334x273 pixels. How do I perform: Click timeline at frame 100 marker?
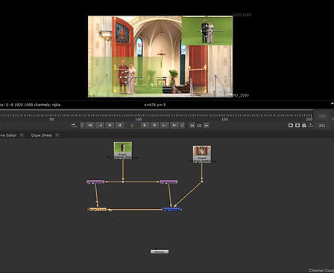click(x=138, y=119)
